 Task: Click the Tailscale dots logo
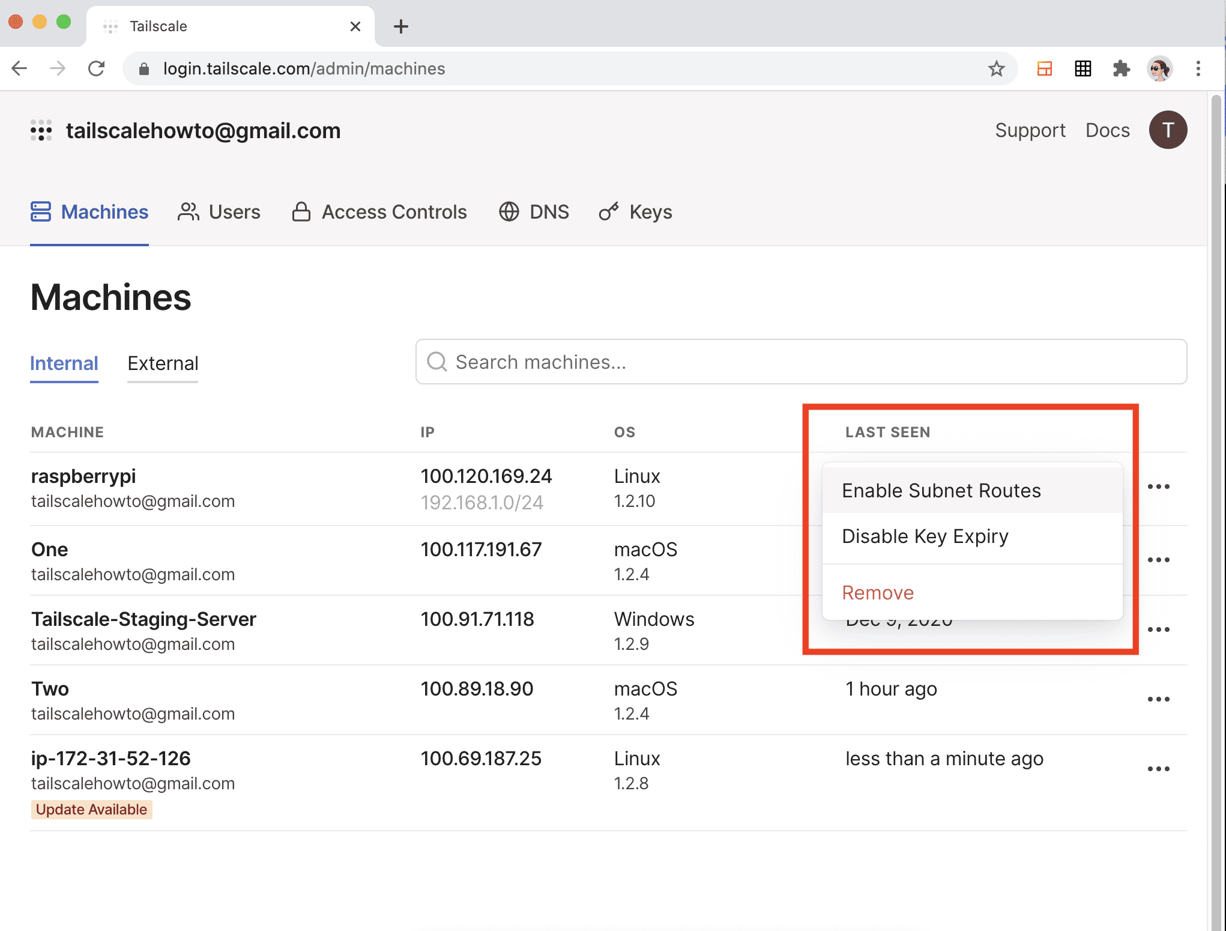pyautogui.click(x=41, y=130)
